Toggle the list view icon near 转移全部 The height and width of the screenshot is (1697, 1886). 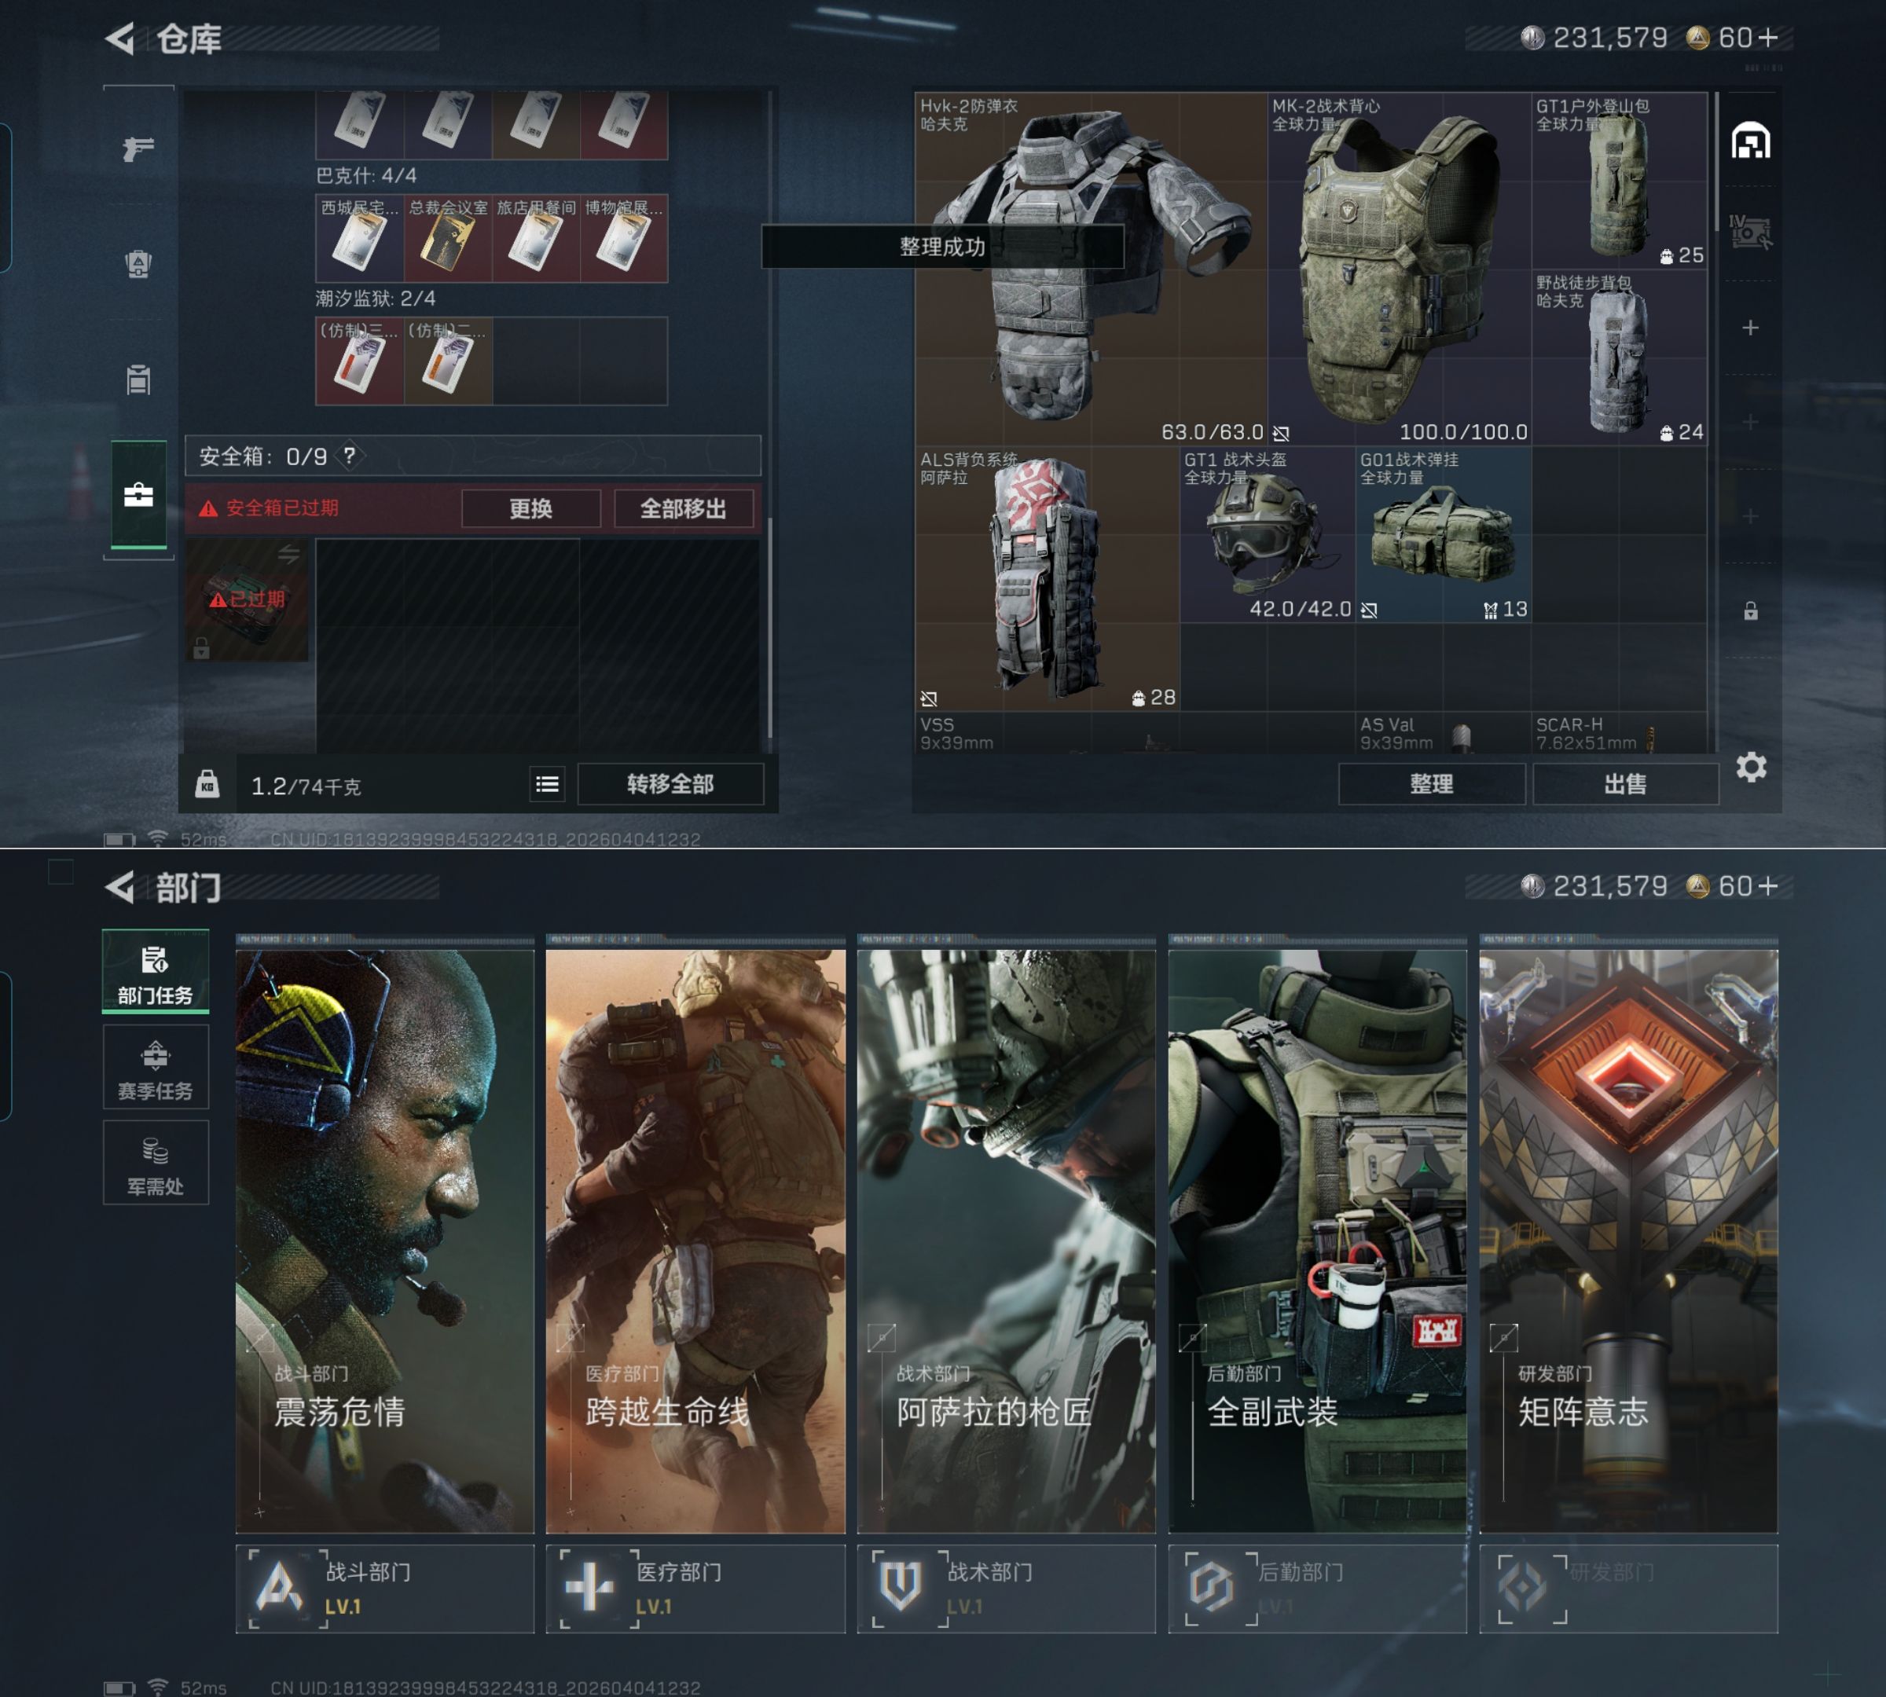click(548, 784)
